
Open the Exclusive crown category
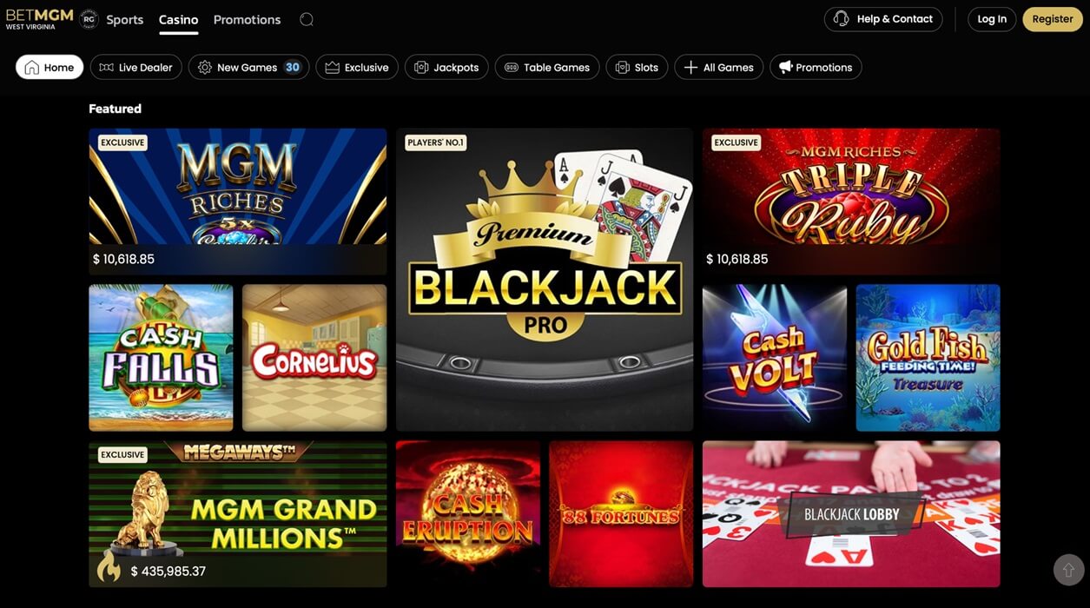coord(357,67)
